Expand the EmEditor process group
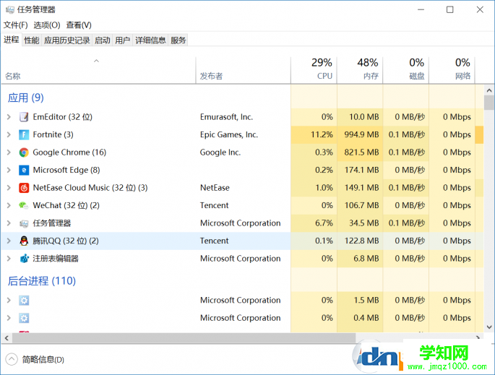The image size is (495, 375). point(9,117)
